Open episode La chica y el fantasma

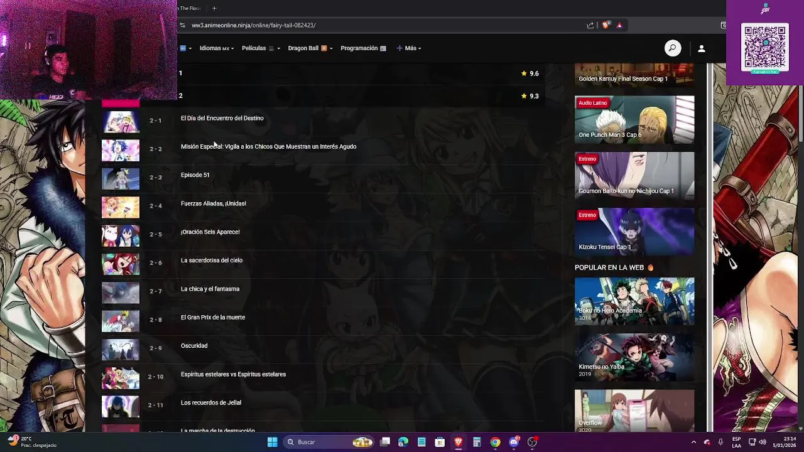point(210,289)
